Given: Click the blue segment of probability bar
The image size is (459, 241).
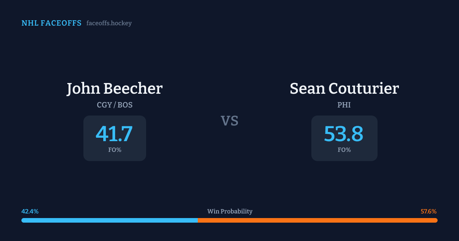Looking at the screenshot, I should 109,220.
